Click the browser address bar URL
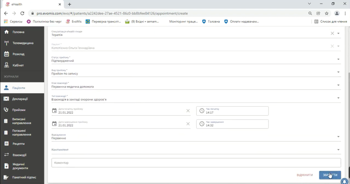This screenshot has width=350, height=184. 112,13
